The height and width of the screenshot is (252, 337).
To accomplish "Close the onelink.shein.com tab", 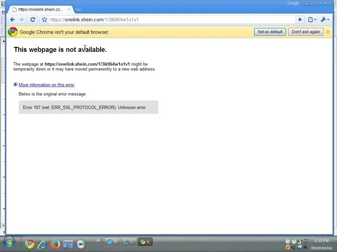I will (x=69, y=10).
